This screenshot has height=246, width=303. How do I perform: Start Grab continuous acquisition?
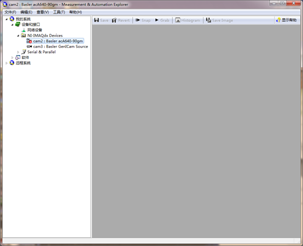[157, 20]
